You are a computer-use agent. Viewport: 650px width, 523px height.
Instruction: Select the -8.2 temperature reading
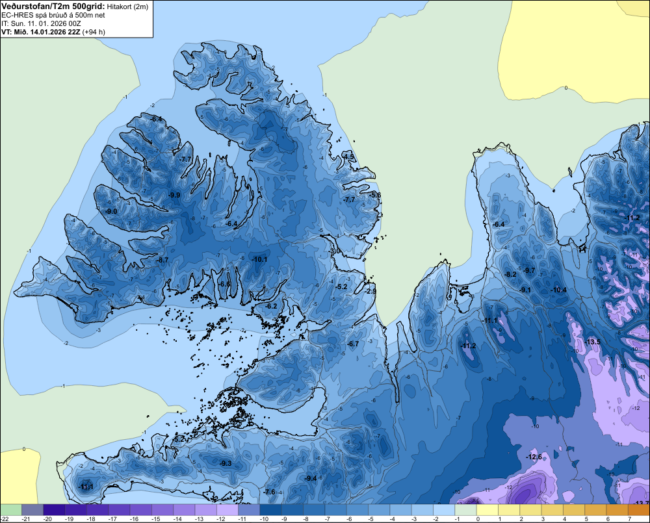tap(511, 274)
